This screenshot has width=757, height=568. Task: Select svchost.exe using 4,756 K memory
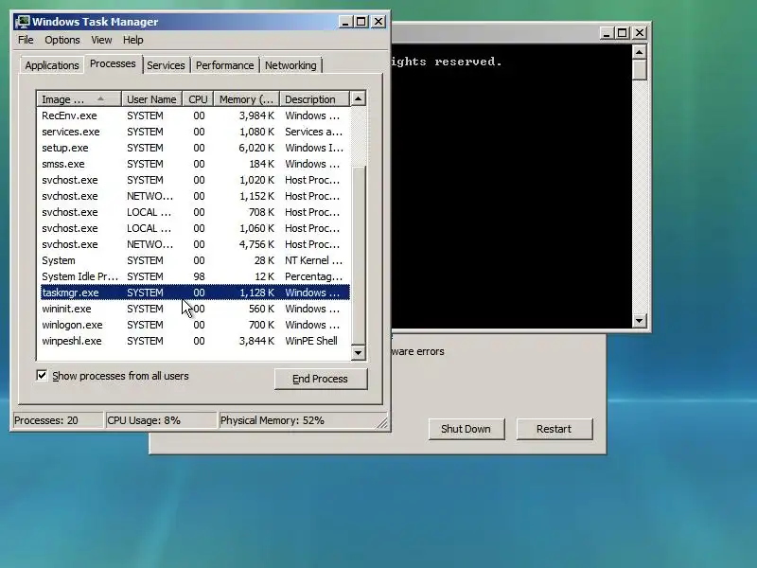(195, 244)
